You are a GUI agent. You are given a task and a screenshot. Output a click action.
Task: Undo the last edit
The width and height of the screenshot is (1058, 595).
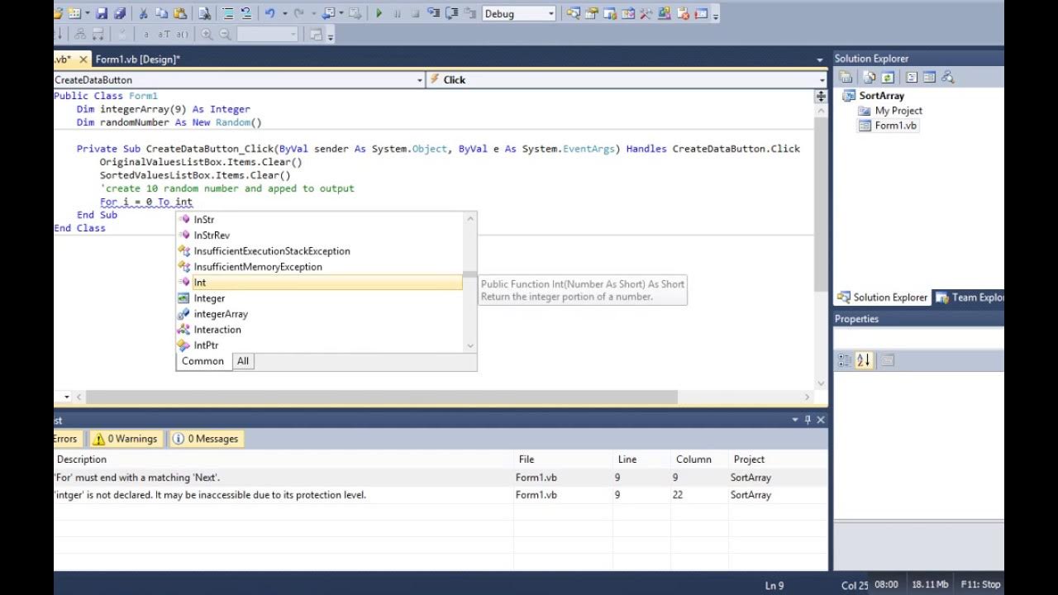click(270, 14)
